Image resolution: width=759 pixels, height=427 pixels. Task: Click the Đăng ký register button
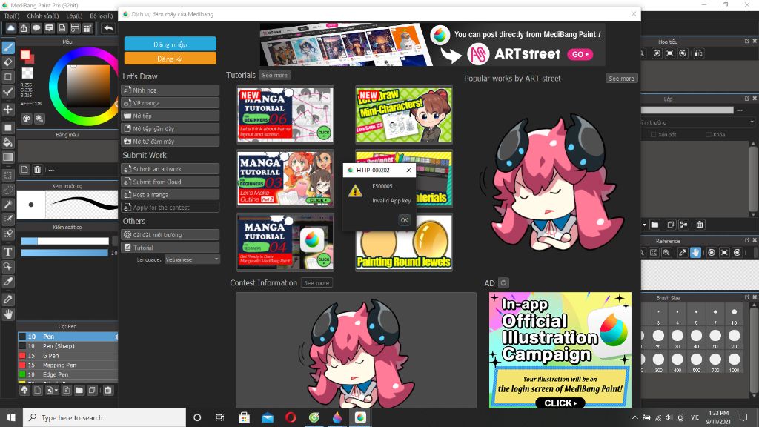(x=170, y=59)
